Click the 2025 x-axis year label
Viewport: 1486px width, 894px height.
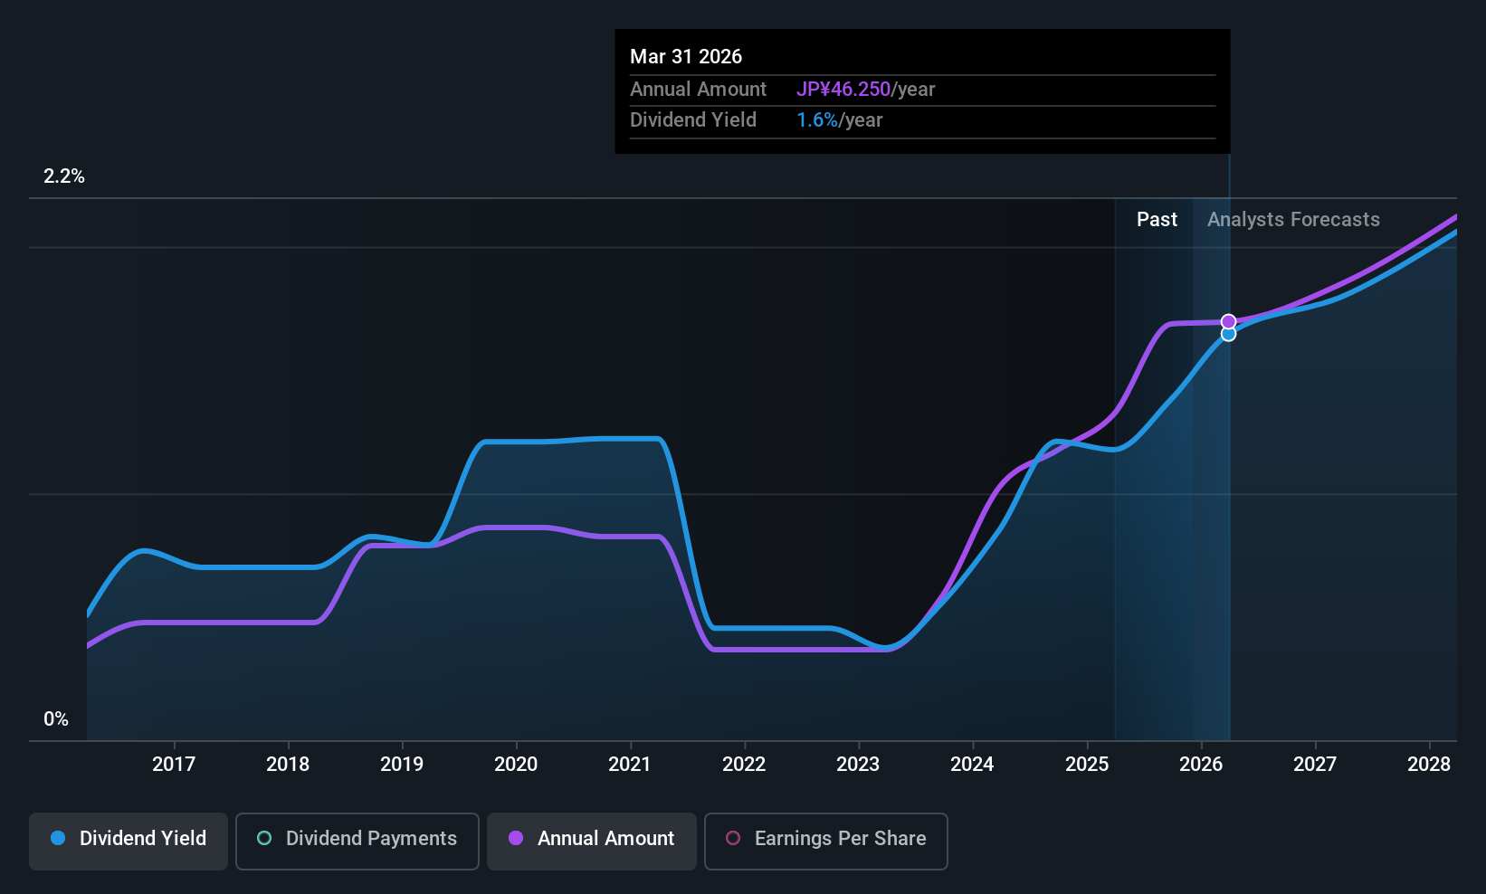click(1087, 765)
